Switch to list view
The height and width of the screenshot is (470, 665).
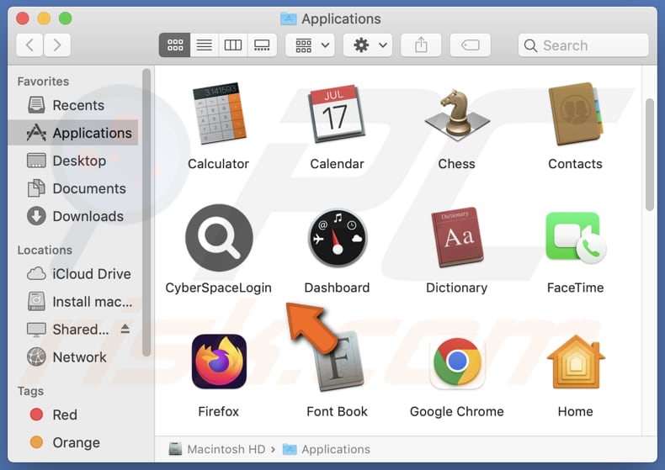tap(205, 45)
